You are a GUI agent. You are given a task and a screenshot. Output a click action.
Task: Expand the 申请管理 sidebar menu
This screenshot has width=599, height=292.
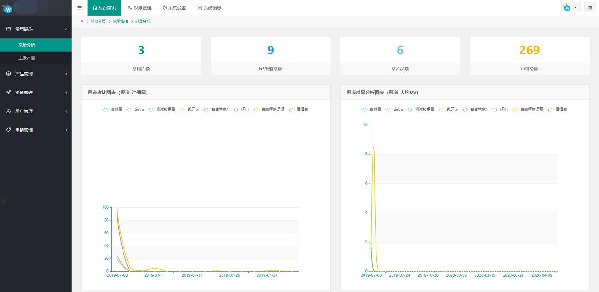coord(36,130)
